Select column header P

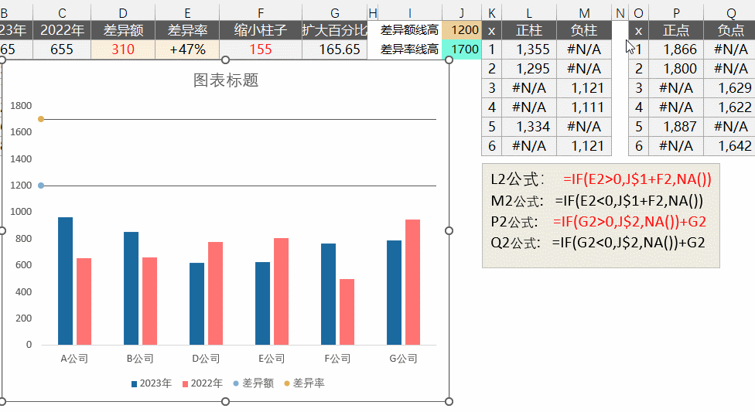click(x=676, y=13)
